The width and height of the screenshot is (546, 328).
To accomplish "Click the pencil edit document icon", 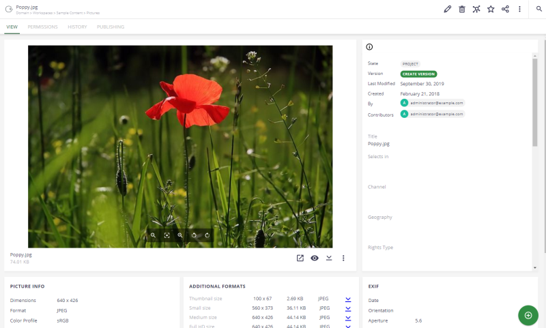I will (x=448, y=9).
